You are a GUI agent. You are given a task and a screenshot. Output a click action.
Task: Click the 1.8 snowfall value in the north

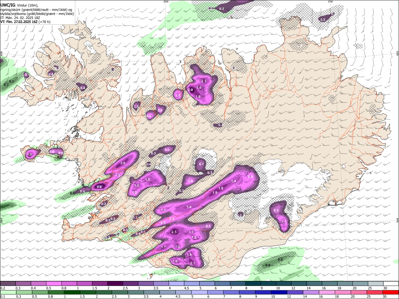(198, 97)
